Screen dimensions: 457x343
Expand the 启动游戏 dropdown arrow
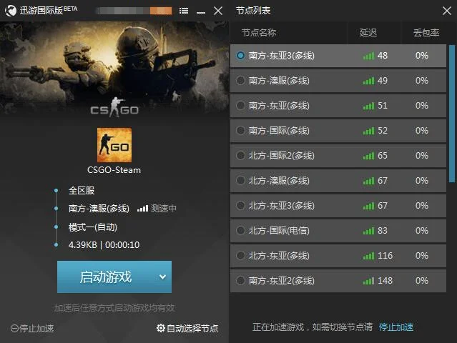coord(162,277)
